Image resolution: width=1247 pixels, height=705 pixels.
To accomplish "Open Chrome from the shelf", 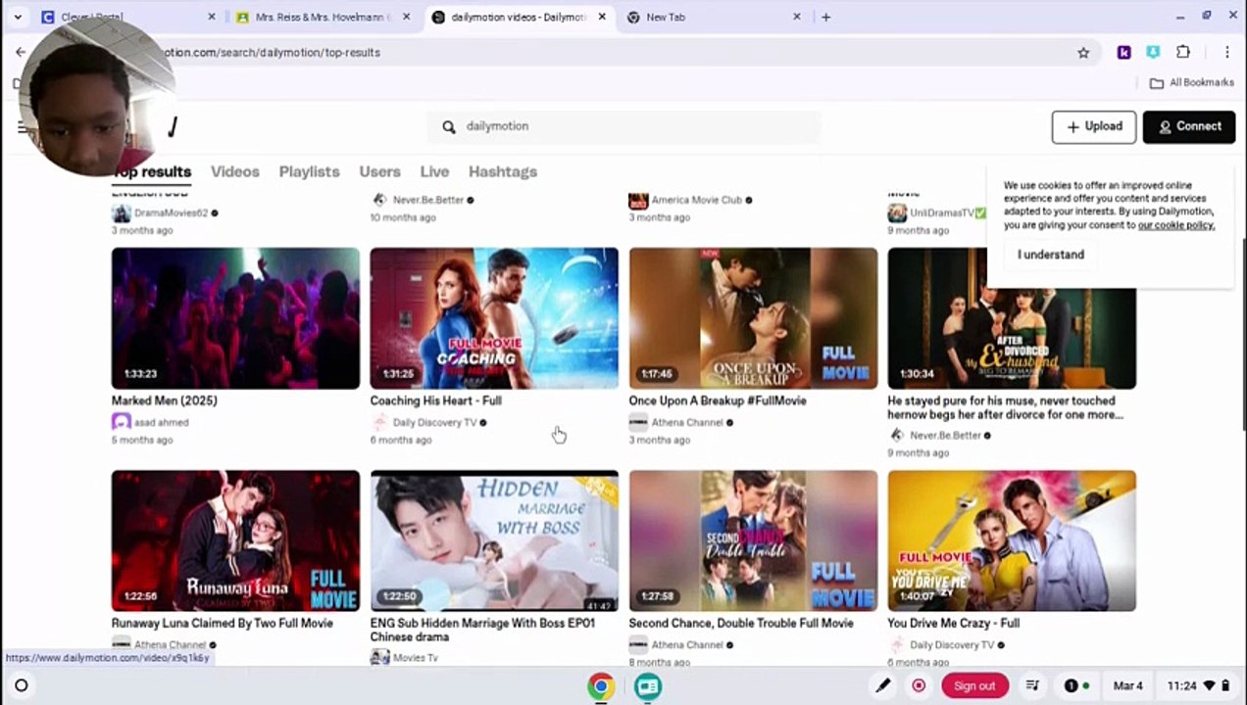I will [x=601, y=686].
